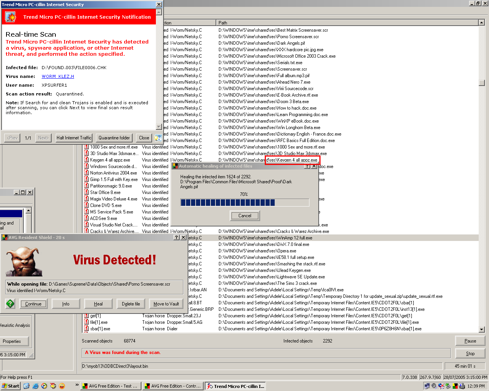The width and height of the screenshot is (489, 391).
Task: Click the show desktop icon next to Start
Action: click(26, 386)
